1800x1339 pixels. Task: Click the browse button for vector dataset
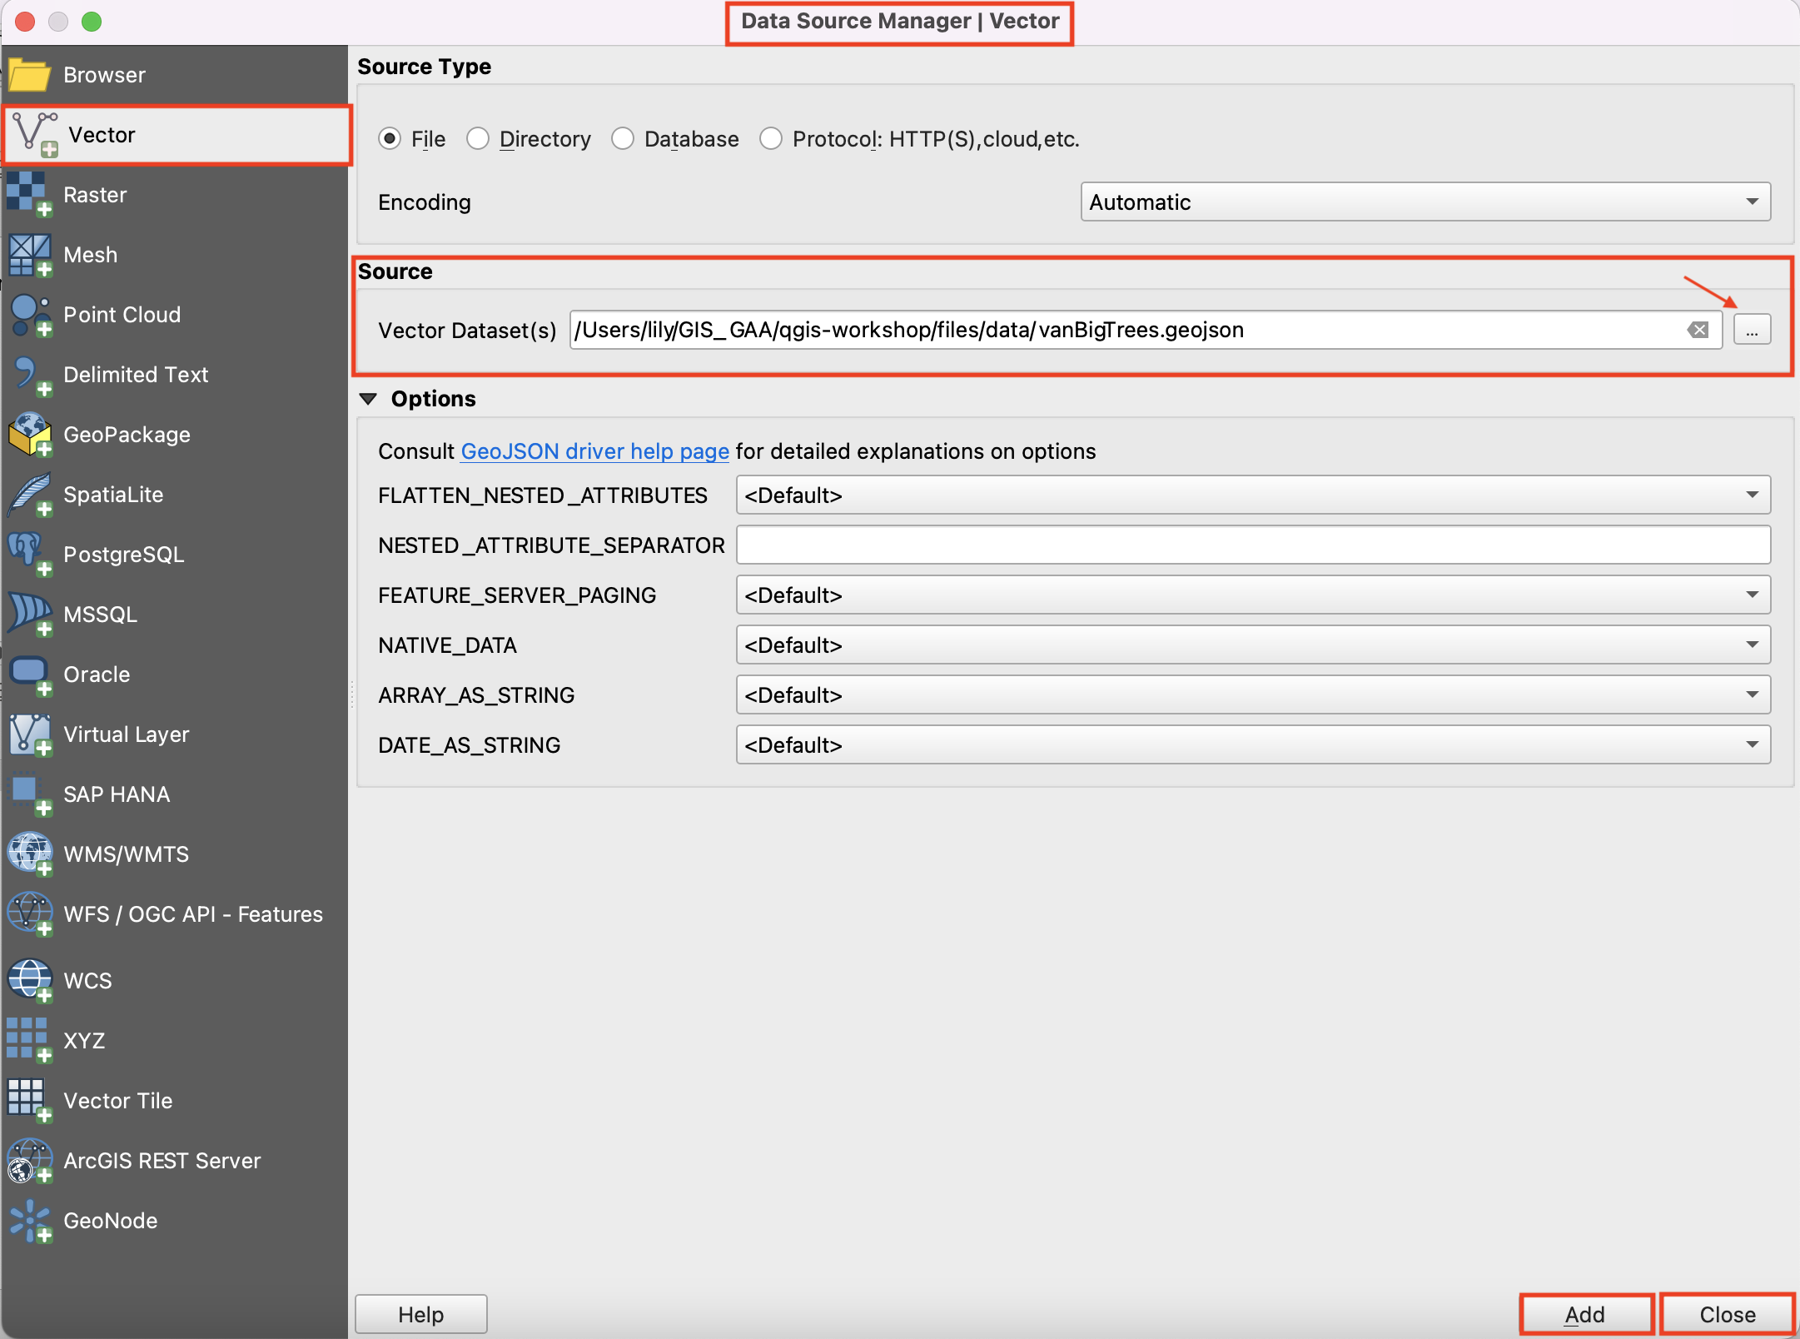[1752, 330]
